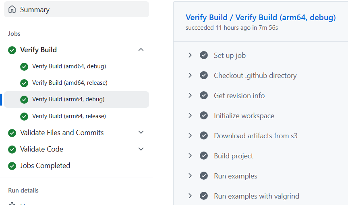Click the Summary home icon
348x205 pixels.
tap(12, 9)
